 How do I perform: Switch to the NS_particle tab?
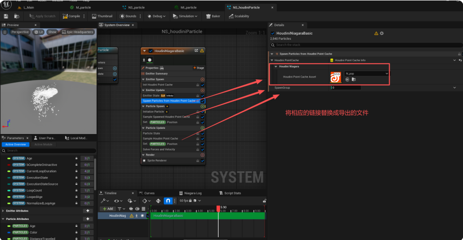[x=136, y=7]
